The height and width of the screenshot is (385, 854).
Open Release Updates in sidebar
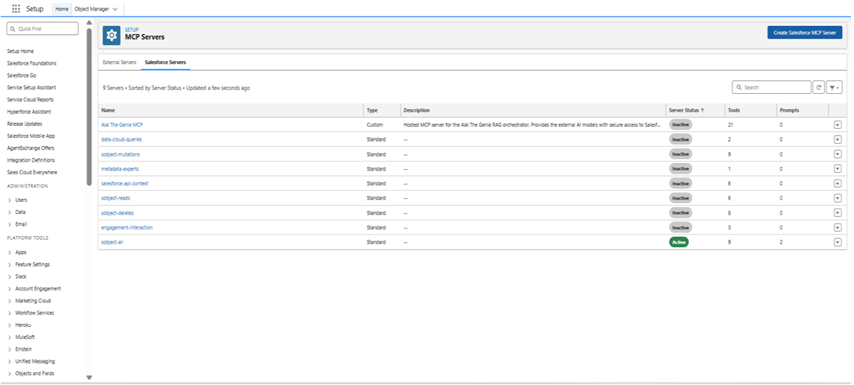pyautogui.click(x=25, y=124)
